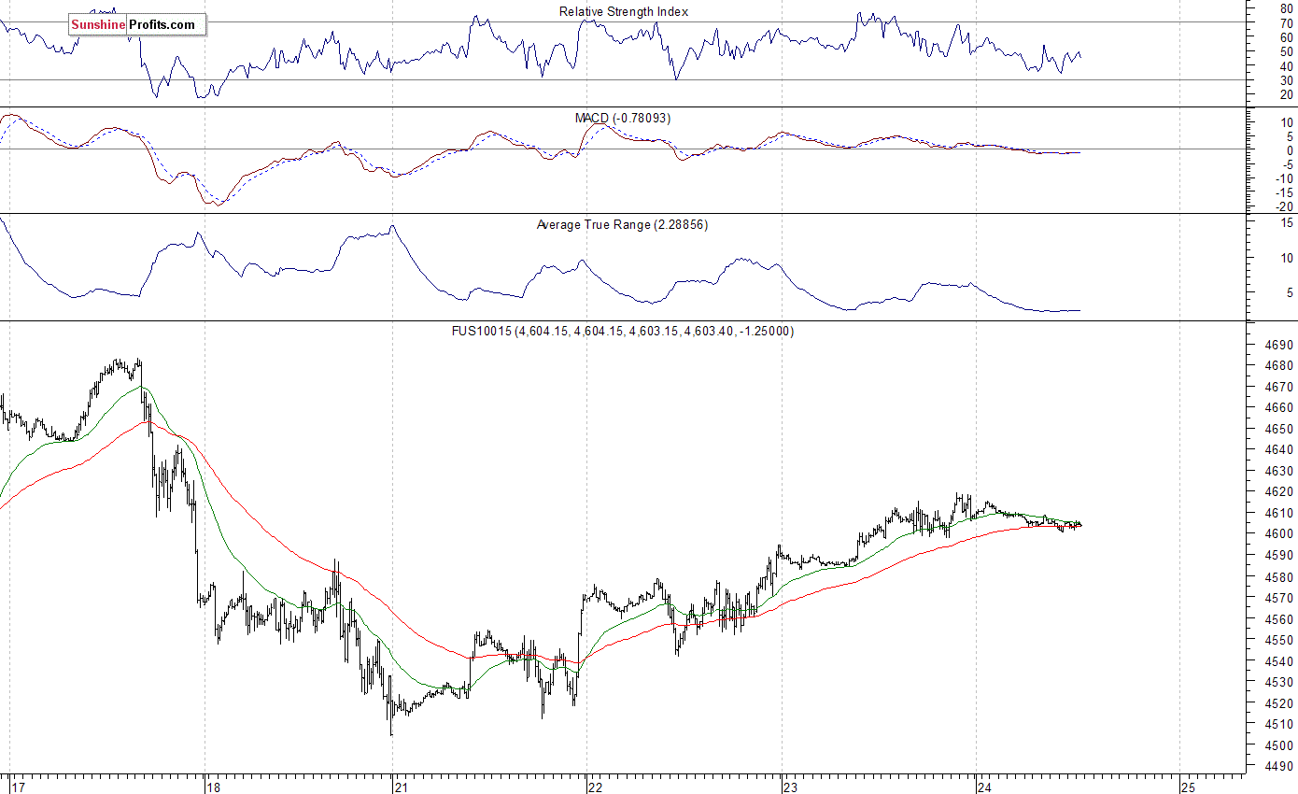Click the 4690 price axis value
Viewport: 1298px width, 794px height.
tap(1277, 345)
